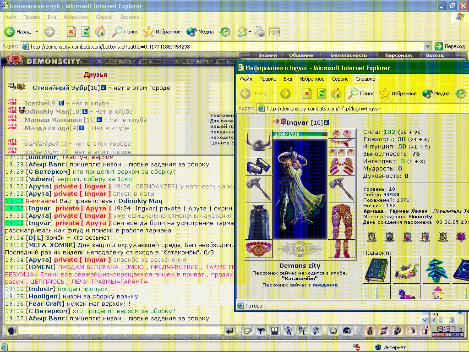Click Переход go button
Screen dimensions: 469x352
tap(450, 46)
